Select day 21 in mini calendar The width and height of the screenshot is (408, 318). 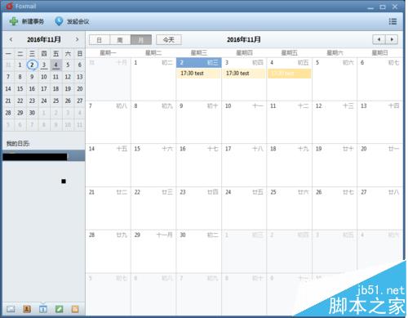8,101
